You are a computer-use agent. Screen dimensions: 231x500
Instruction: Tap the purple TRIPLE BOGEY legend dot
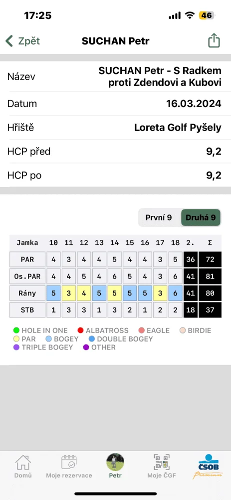tap(16, 347)
